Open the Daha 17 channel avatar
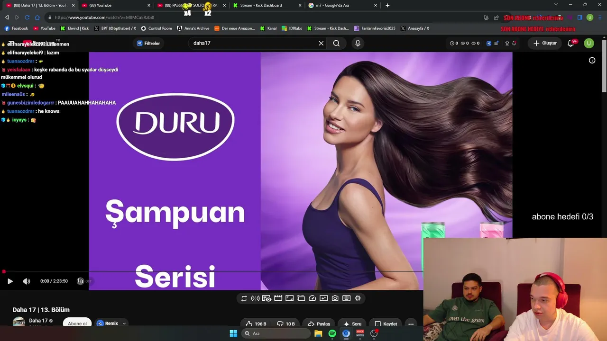This screenshot has width=607, height=341. point(19,323)
